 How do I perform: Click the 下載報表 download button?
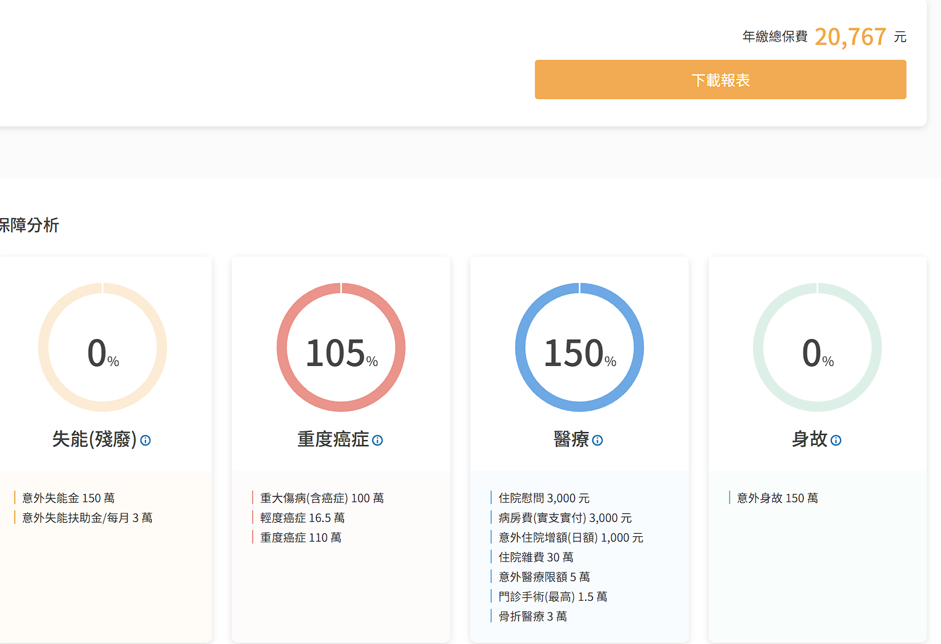pos(720,79)
